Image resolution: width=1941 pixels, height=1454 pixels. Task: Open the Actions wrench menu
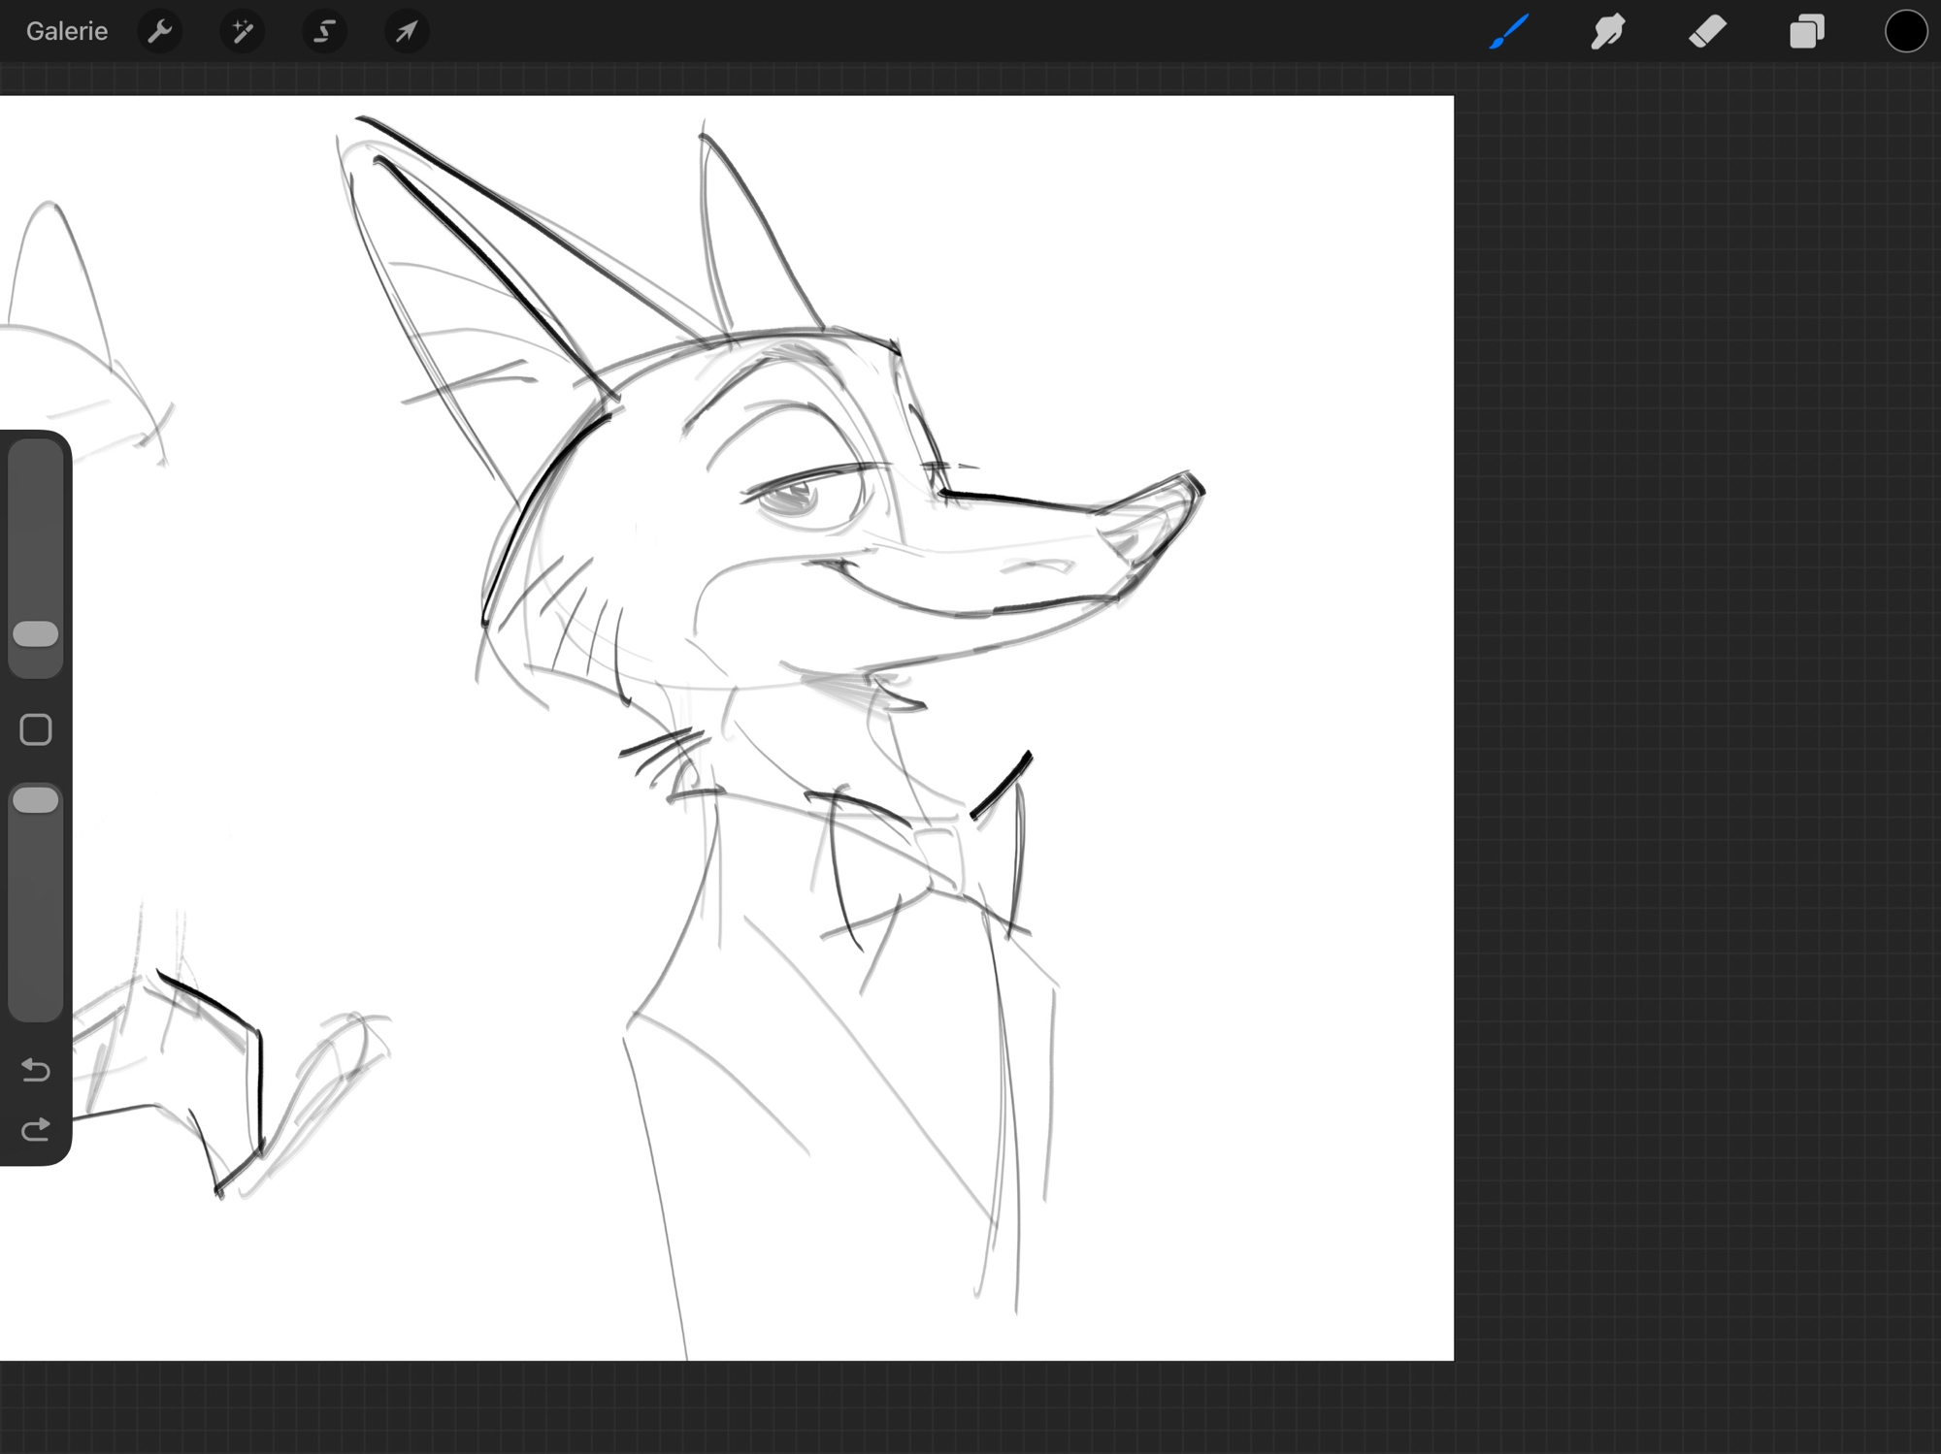point(160,31)
